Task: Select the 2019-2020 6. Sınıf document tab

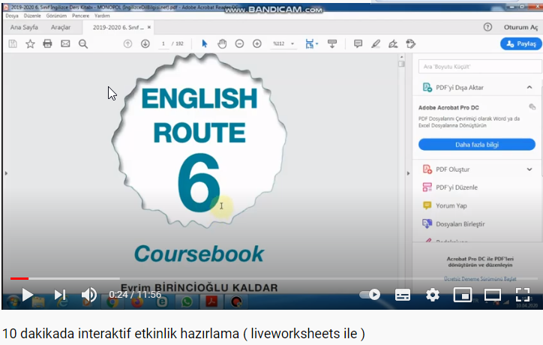Action: [x=118, y=27]
